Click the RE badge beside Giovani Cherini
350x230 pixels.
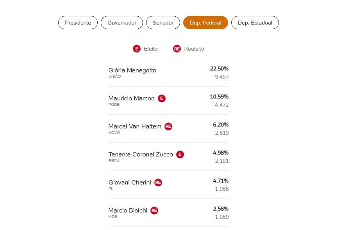(x=158, y=183)
